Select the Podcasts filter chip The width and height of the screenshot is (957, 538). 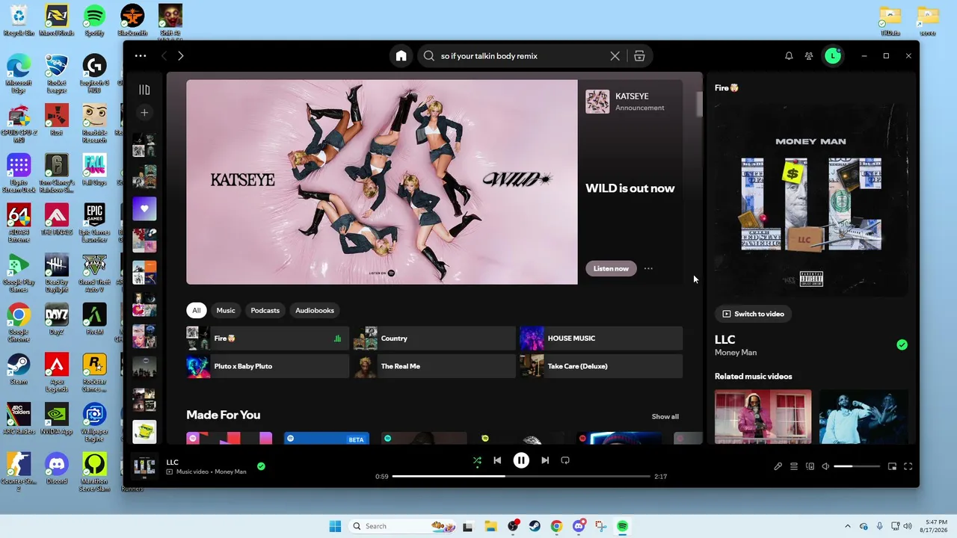tap(265, 310)
